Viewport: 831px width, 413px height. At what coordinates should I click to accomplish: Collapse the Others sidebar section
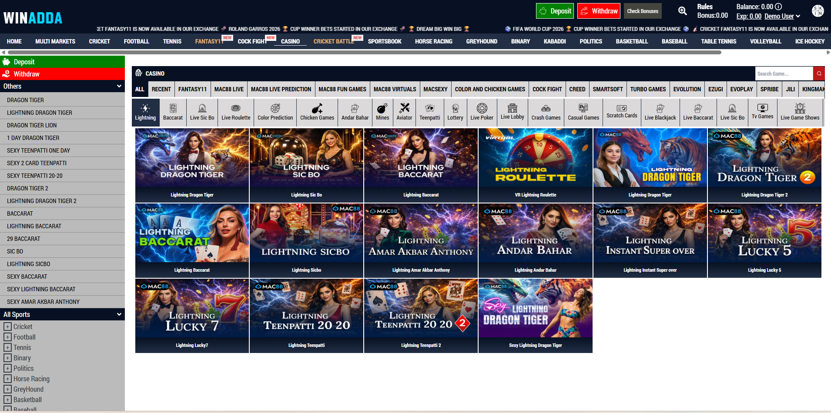(62, 86)
